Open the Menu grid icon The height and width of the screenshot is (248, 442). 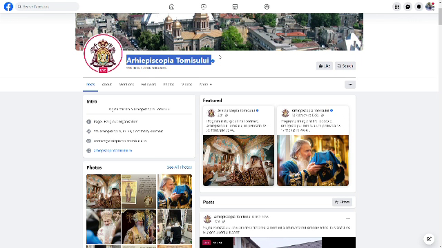(397, 7)
